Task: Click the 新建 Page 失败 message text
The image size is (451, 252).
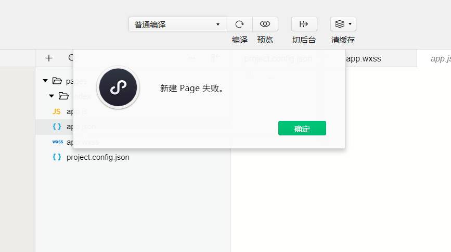Action: click(x=192, y=88)
